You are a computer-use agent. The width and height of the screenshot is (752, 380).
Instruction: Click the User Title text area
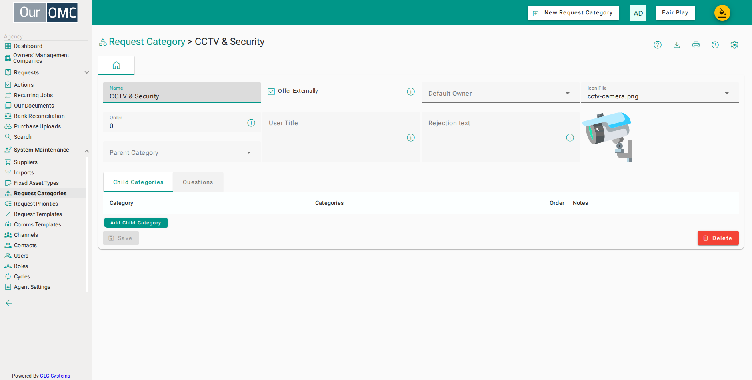(x=341, y=137)
